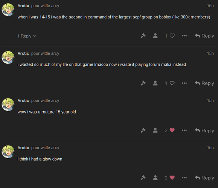Reply to the scpf group post
218x188 pixels.
(x=204, y=36)
